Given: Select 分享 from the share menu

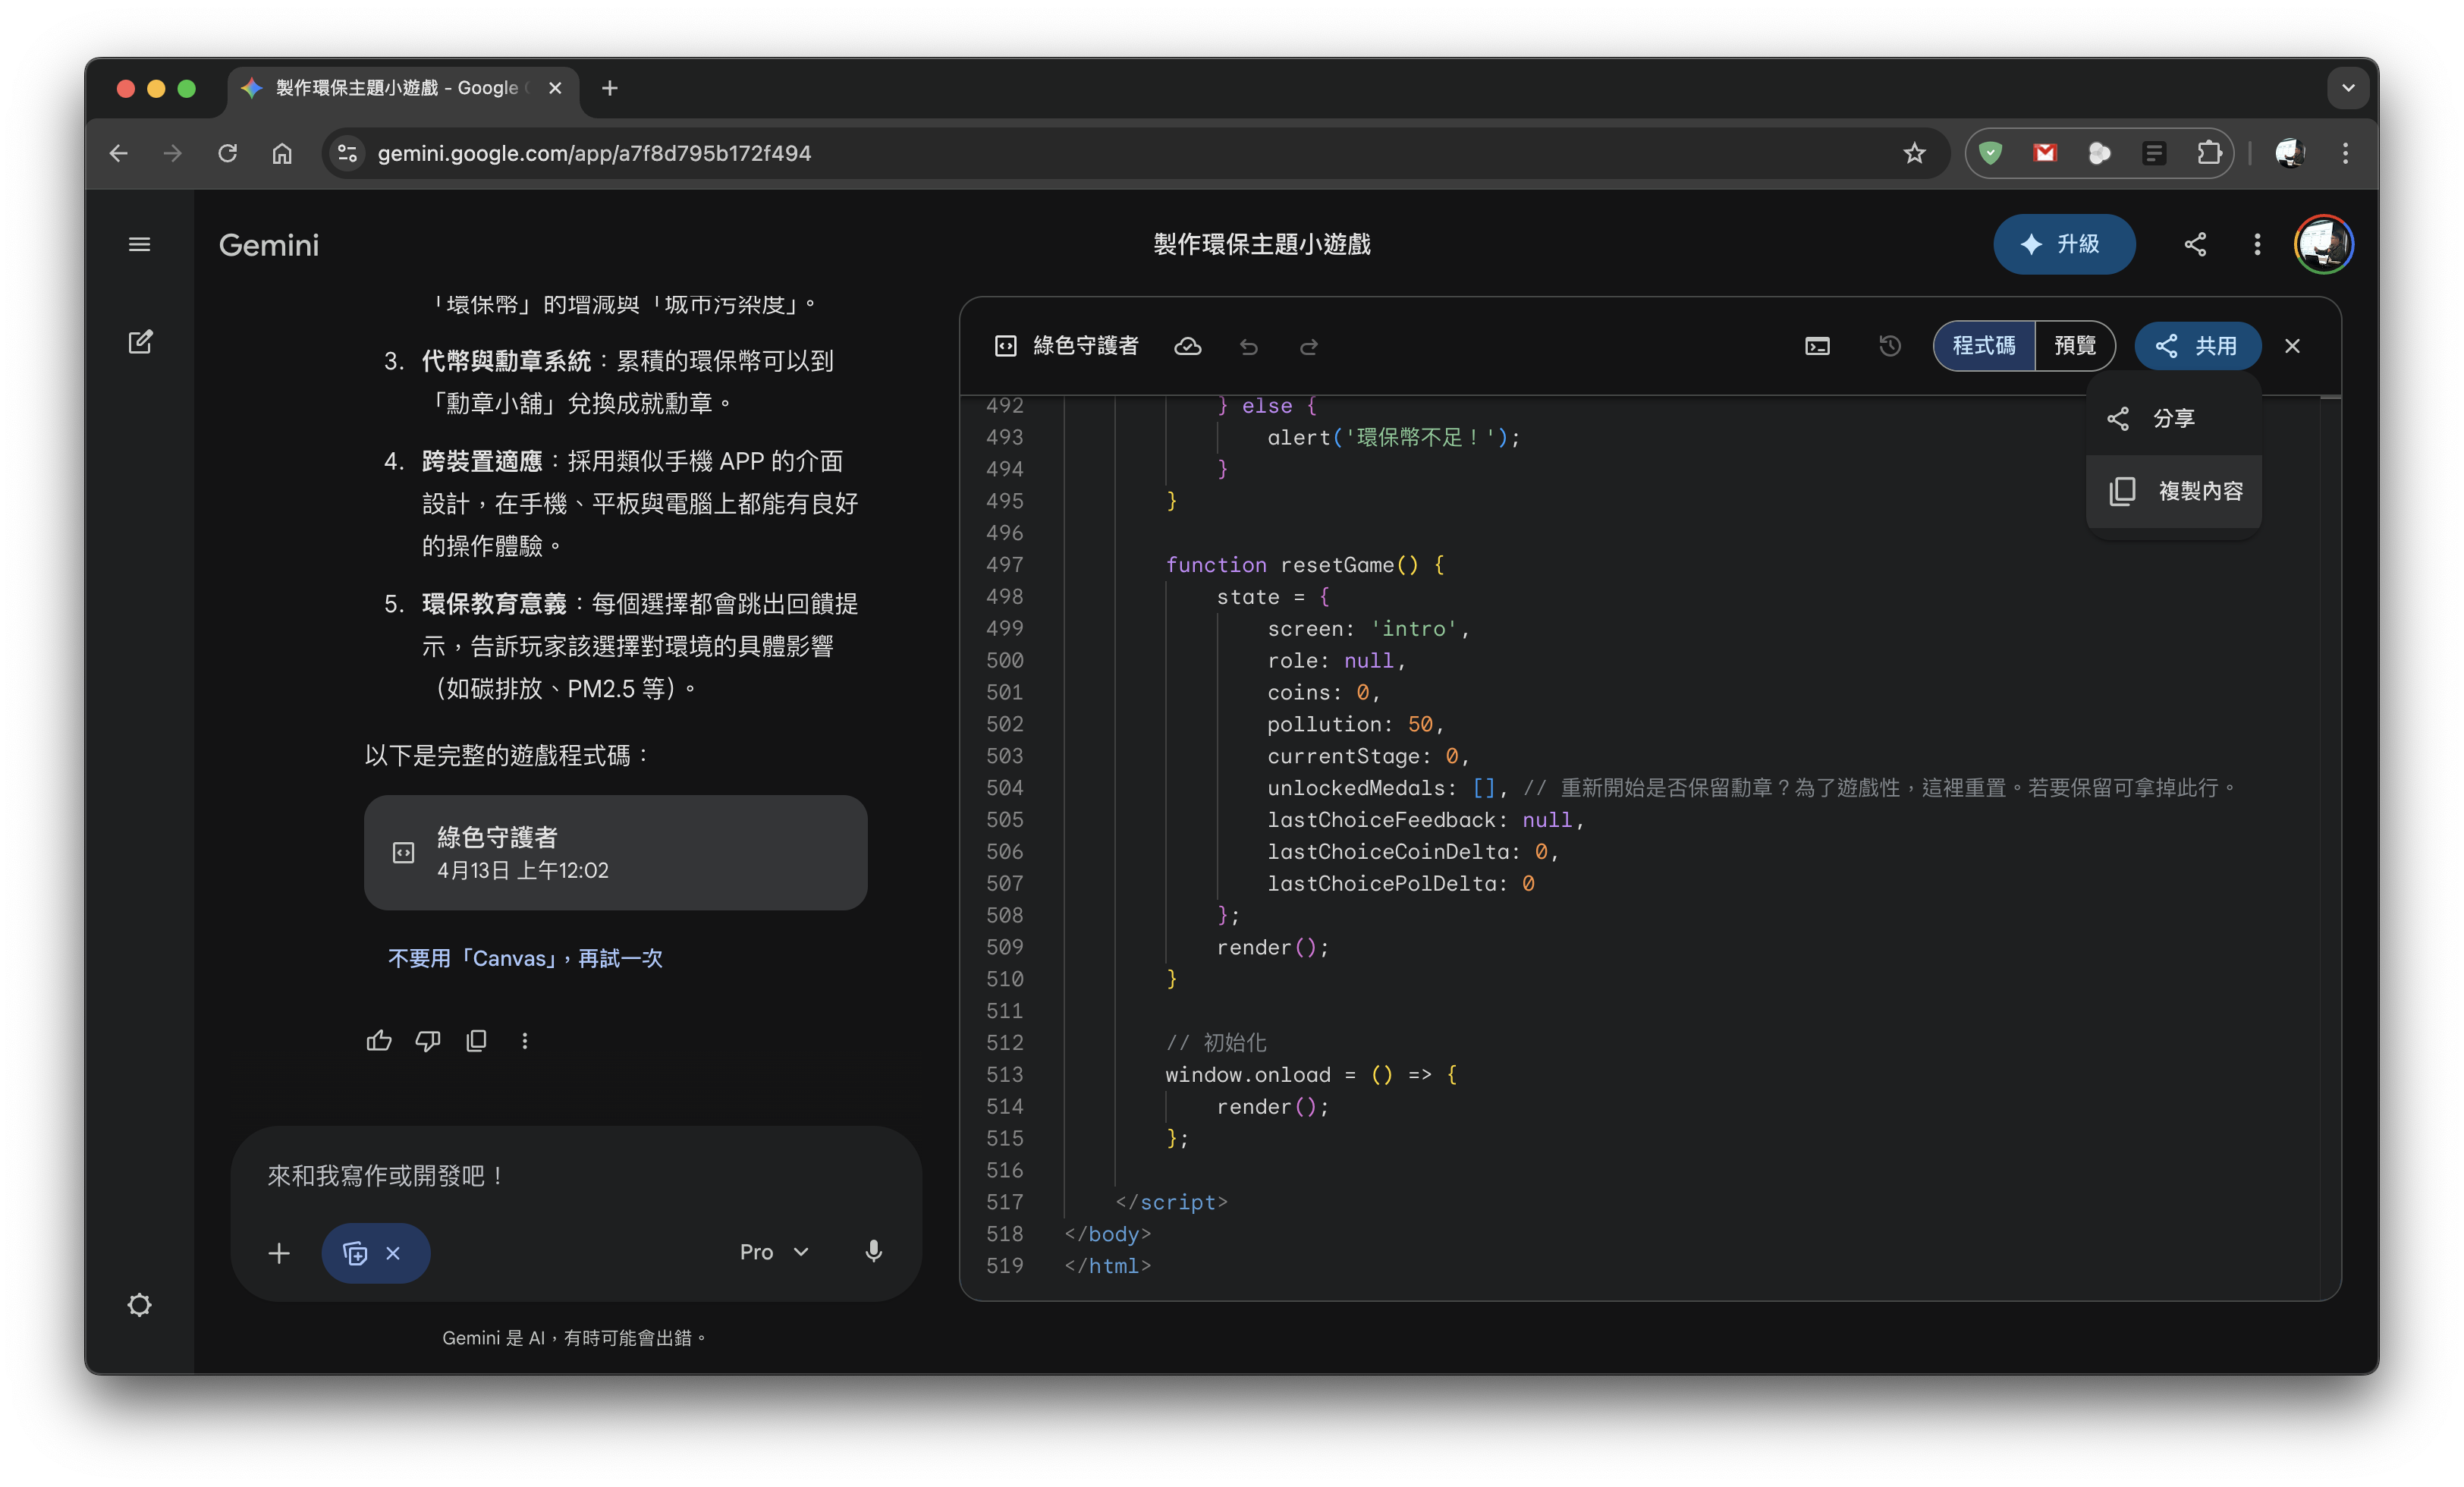Looking at the screenshot, I should point(2173,418).
